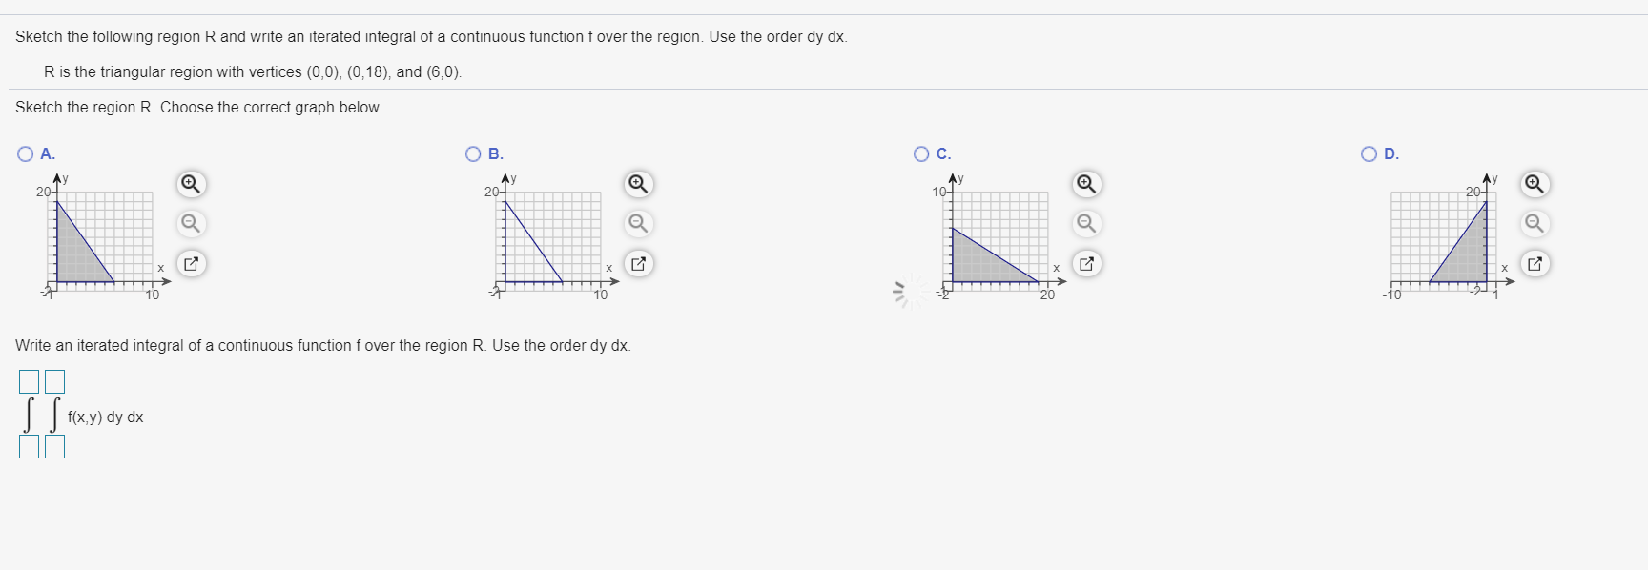Open graph C in a larger window
Viewport: 1648px width, 570px height.
click(1085, 264)
